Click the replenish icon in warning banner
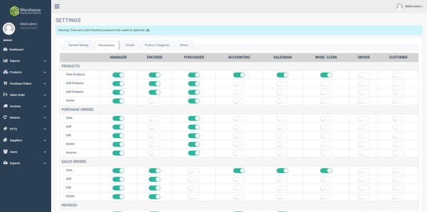 (148, 30)
